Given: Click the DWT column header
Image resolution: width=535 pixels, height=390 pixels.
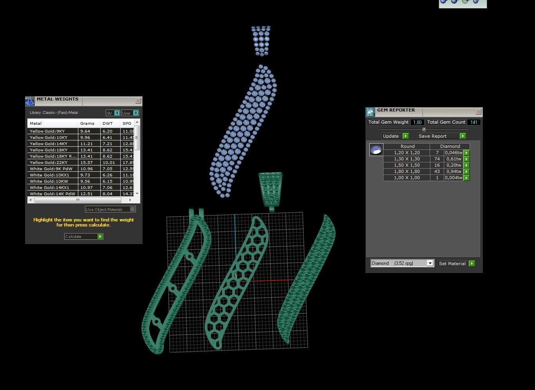Looking at the screenshot, I should click(110, 123).
